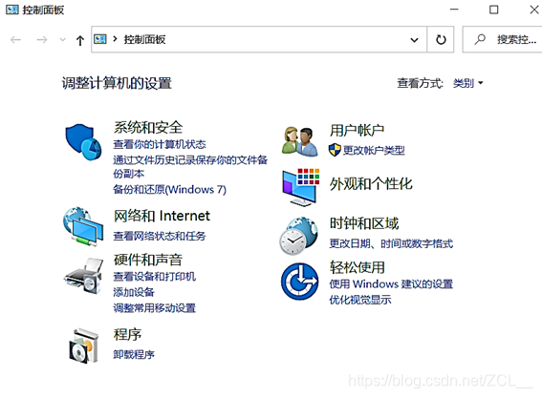The height and width of the screenshot is (398, 542).
Task: Open 系统和安全 category heading
Action: (148, 127)
